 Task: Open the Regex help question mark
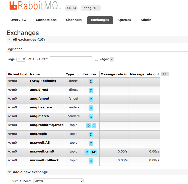point(112,59)
